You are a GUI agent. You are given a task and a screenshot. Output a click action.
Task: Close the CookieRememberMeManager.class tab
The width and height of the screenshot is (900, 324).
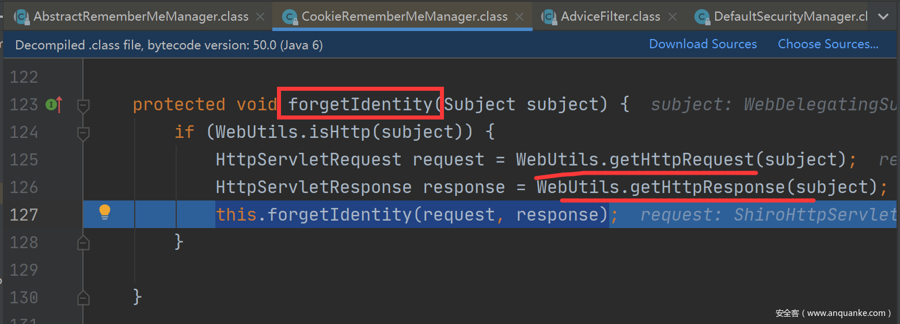click(521, 17)
